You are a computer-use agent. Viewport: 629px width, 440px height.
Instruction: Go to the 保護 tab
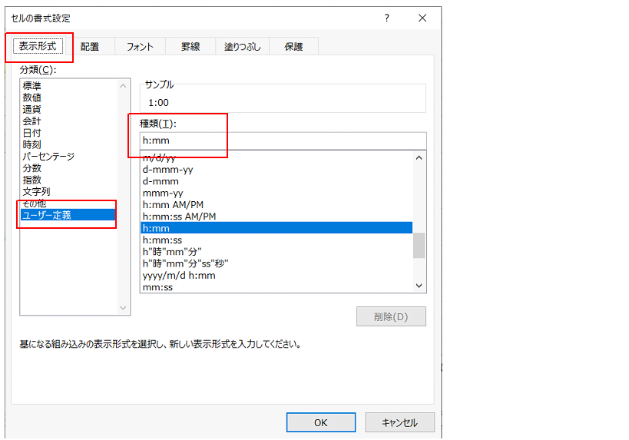coord(293,47)
